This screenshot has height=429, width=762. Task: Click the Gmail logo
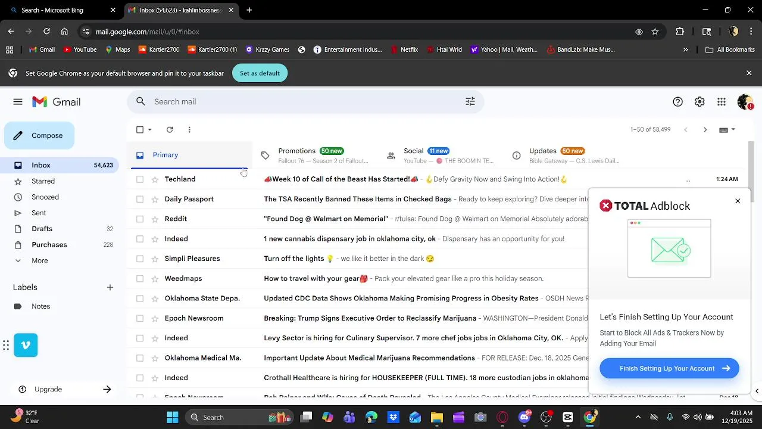[57, 102]
